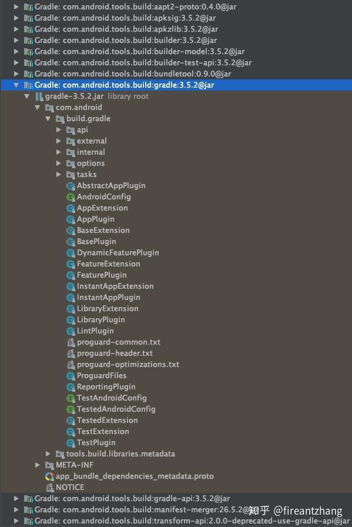The image size is (352, 527).
Task: Click the interface icon beside TestAndroidConfig
Action: point(71,398)
